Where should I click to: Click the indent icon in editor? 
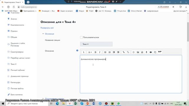(x=118, y=52)
